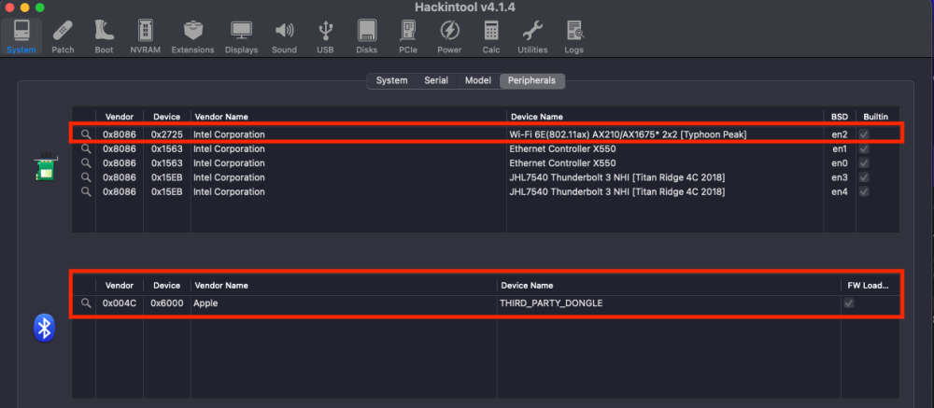Click magnifier icon for Thunderbolt 3 NHI en4 row

pos(86,191)
